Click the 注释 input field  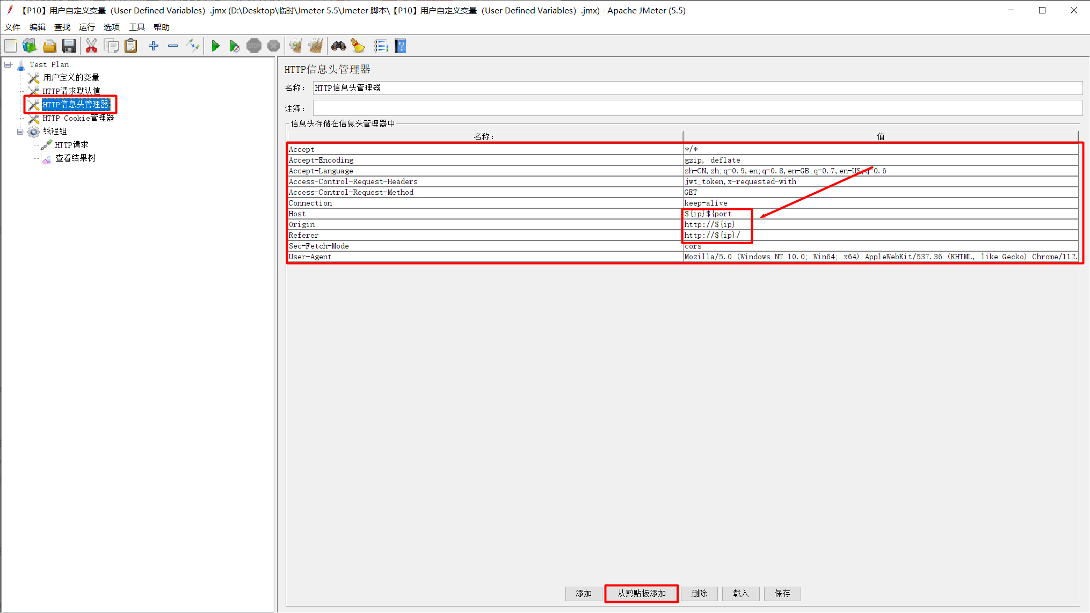(697, 108)
